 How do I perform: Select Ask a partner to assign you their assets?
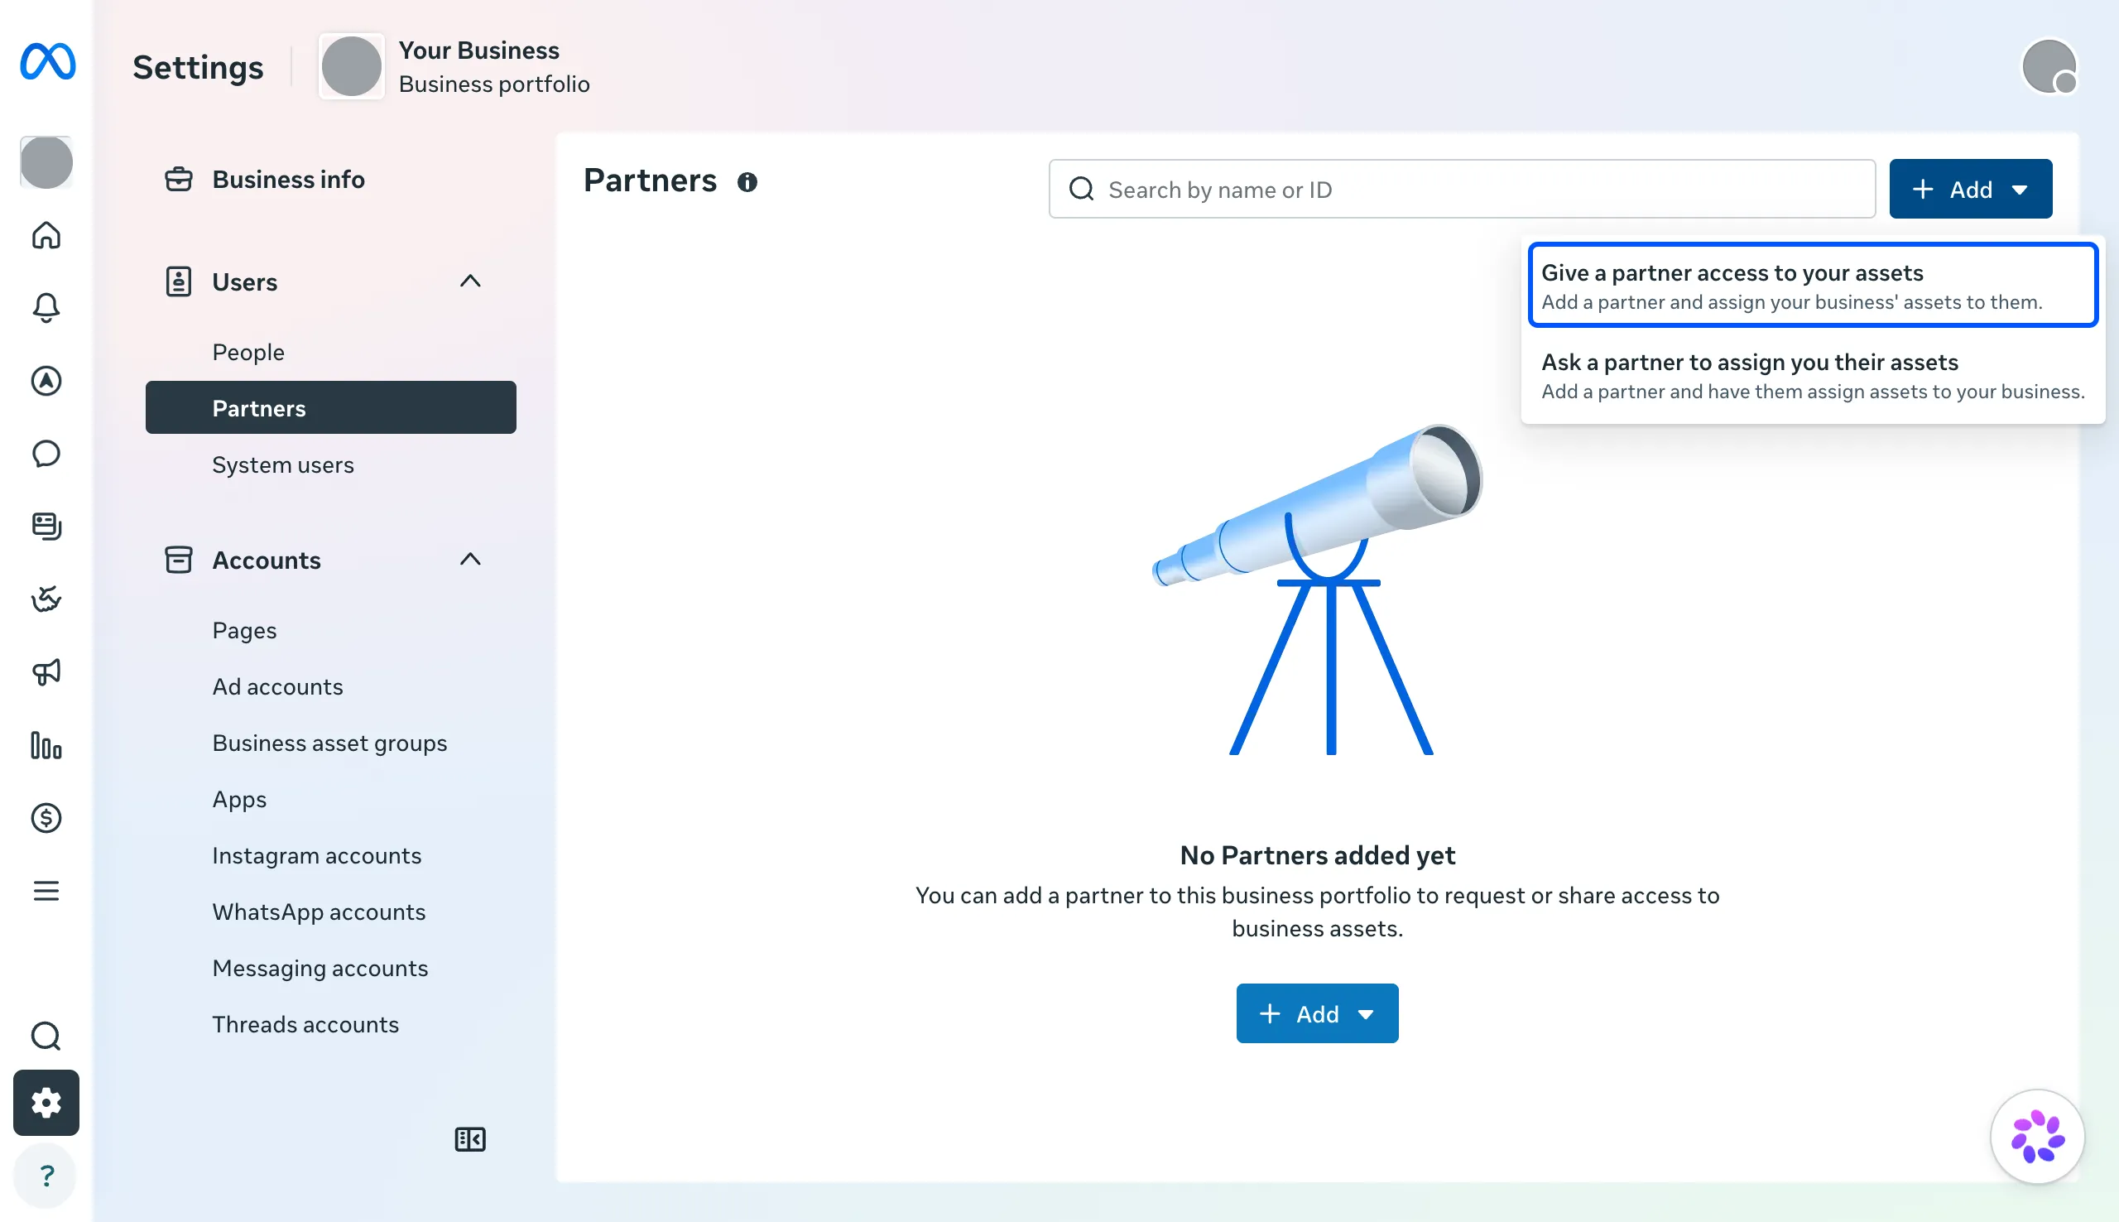point(1813,376)
